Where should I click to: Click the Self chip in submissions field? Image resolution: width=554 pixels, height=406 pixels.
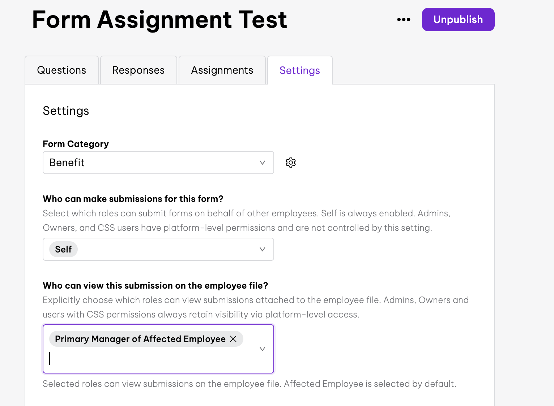click(x=63, y=249)
